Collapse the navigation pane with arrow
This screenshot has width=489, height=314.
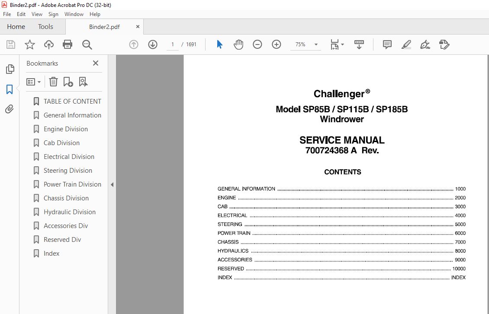click(x=112, y=184)
